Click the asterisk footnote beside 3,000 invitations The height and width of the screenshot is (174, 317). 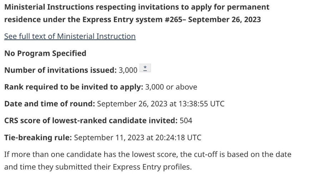point(145,68)
